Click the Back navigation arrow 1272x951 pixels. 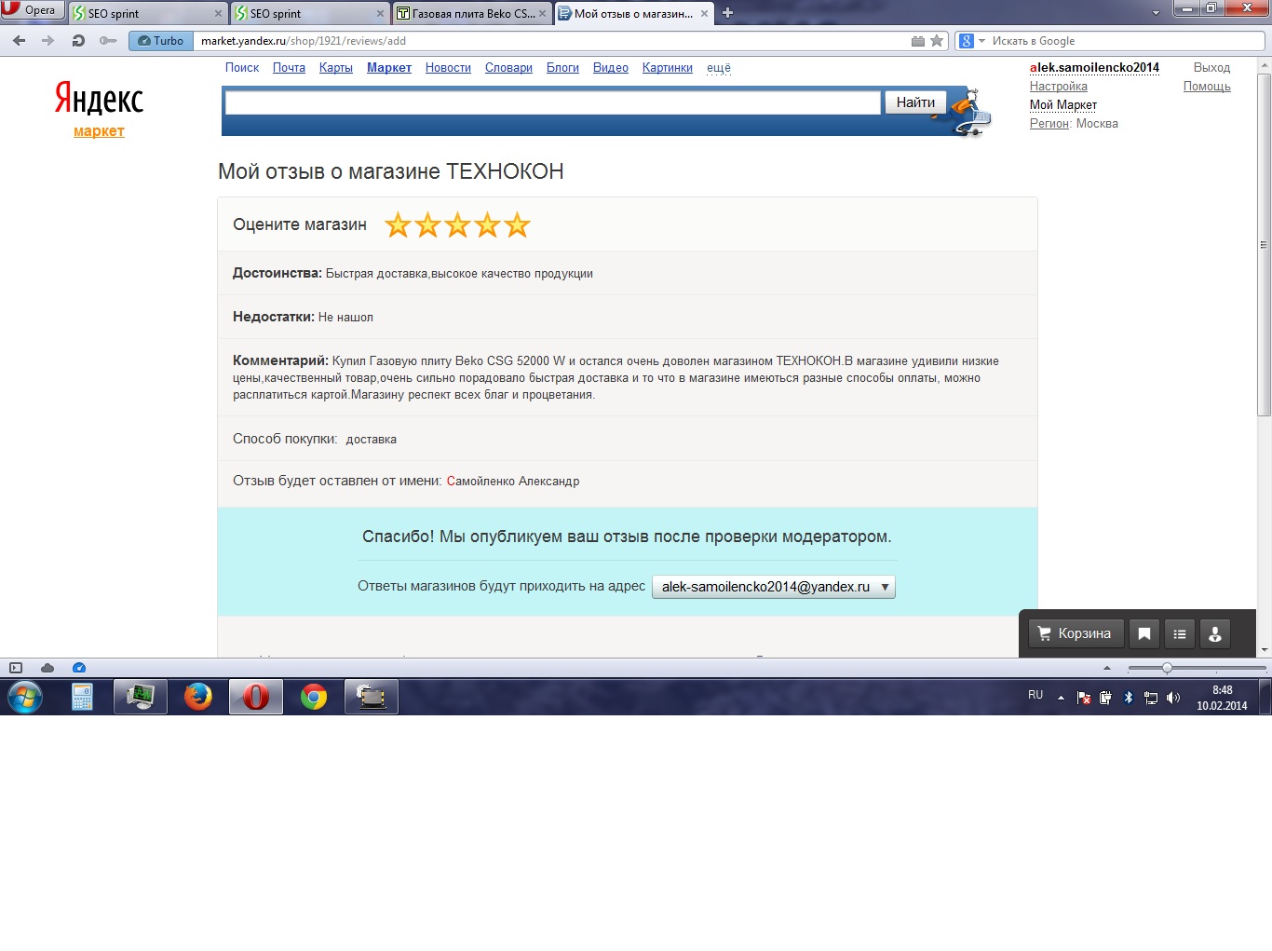[19, 41]
